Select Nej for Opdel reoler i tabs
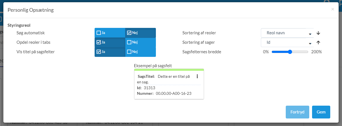The width and height of the screenshot is (342, 126). (129, 42)
